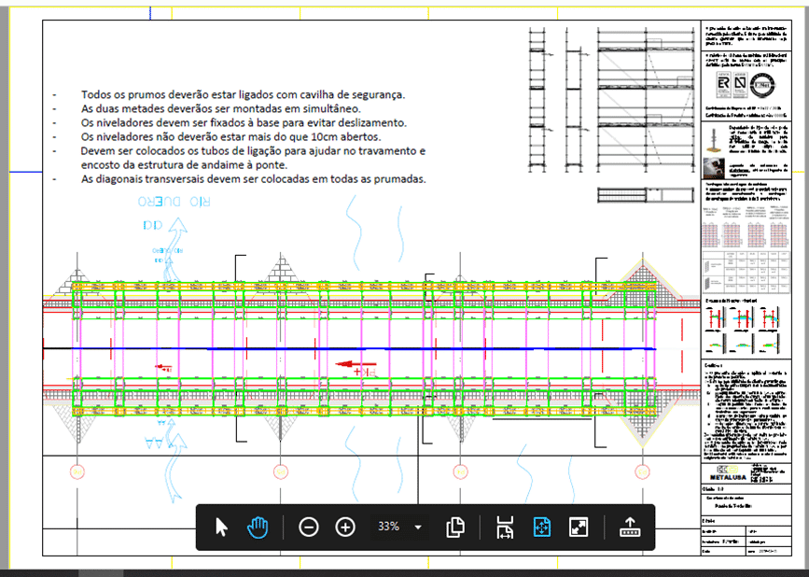Open the page view copy icon
This screenshot has height=577, width=809.
pos(455,528)
